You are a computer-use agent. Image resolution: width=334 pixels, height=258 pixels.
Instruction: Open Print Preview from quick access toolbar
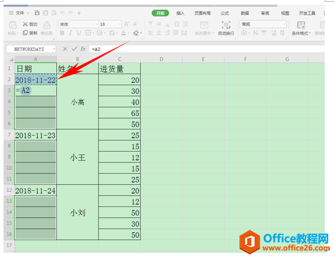pos(54,13)
